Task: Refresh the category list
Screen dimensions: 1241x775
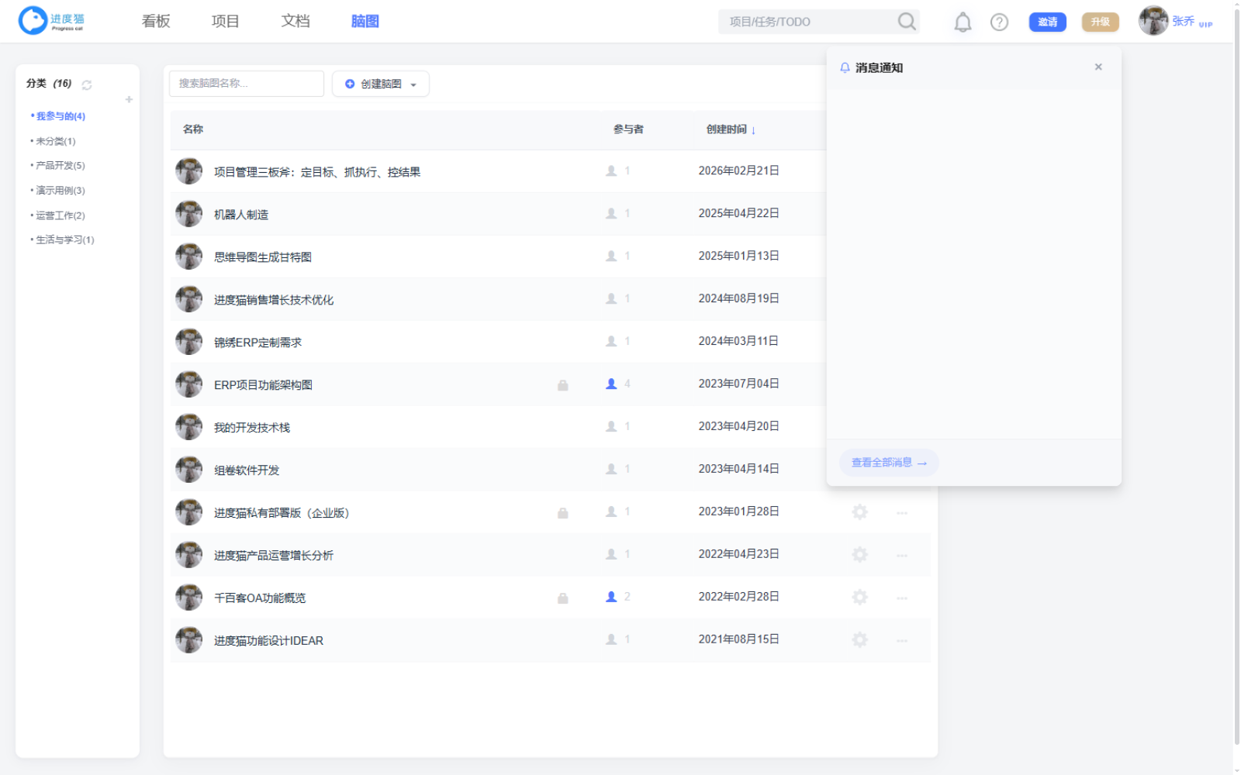Action: (87, 84)
